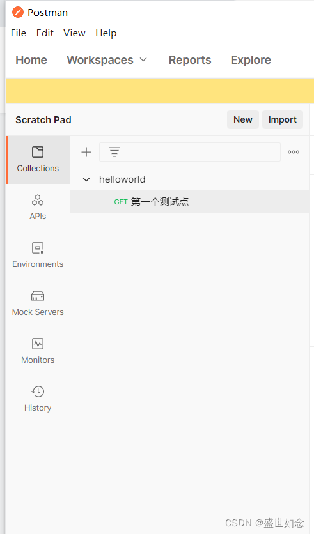Open the Collections sidebar tab

point(38,160)
